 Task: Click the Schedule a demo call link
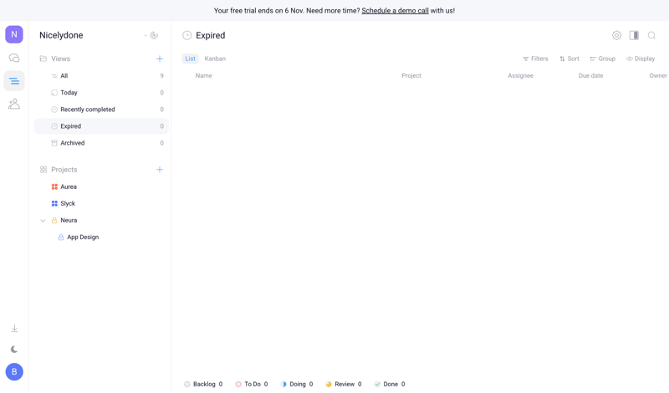pos(395,11)
